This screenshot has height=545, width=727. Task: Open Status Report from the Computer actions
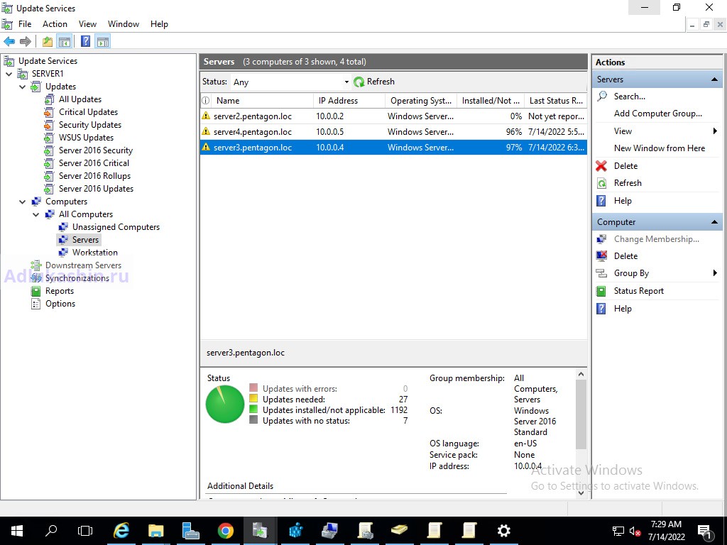click(638, 291)
